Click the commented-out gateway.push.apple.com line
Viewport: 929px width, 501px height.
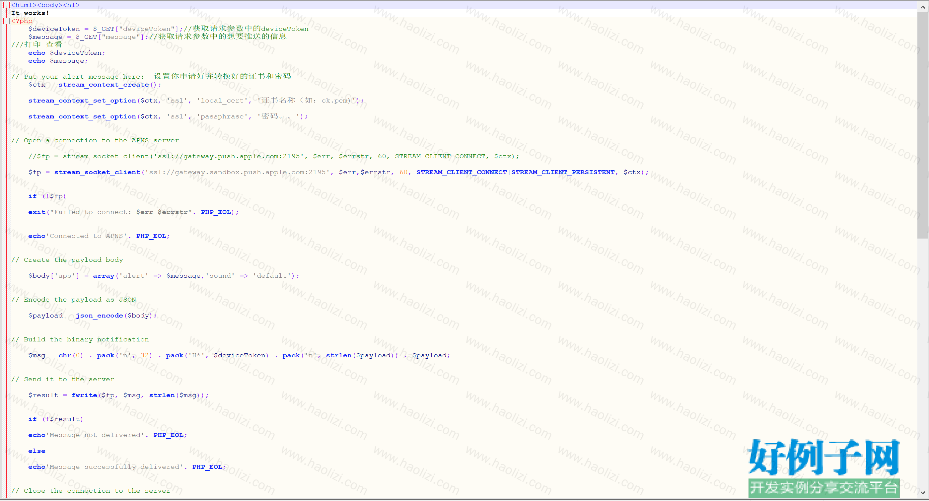click(x=274, y=156)
